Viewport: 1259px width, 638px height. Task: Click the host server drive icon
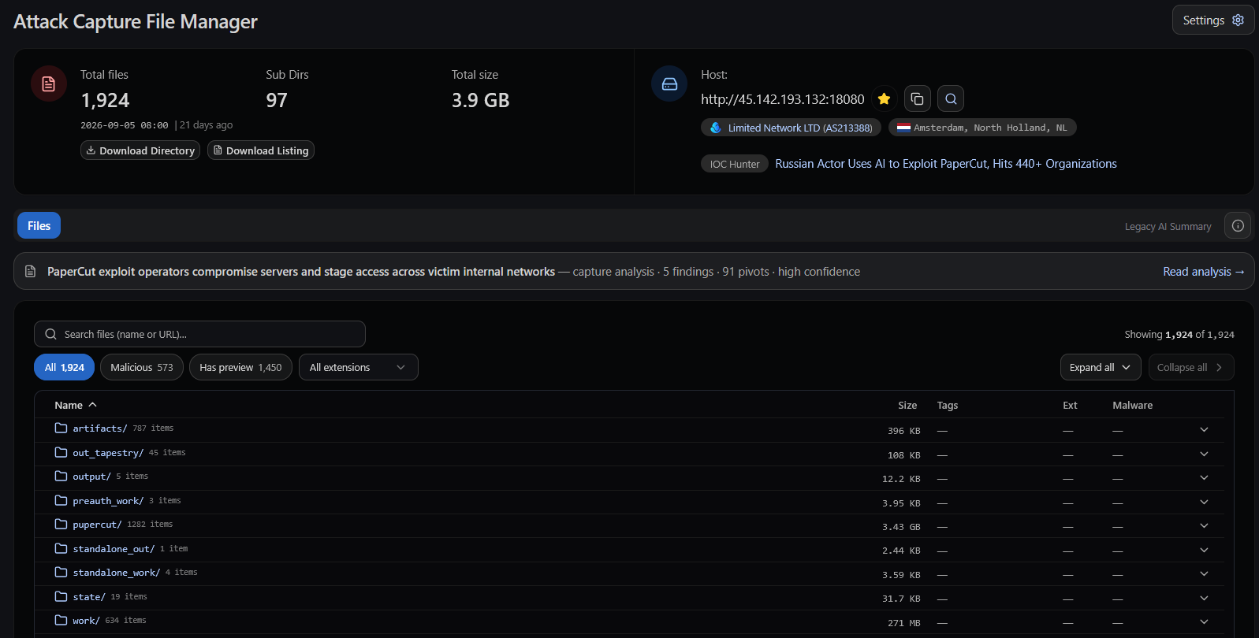[x=669, y=83]
